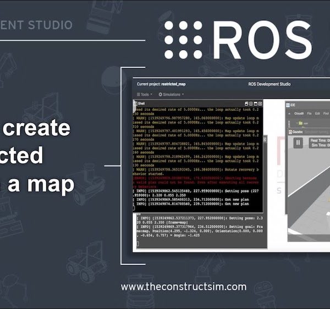The image size is (330, 309).
Task: Click the Shell window square maximize icon
Action: point(260,104)
